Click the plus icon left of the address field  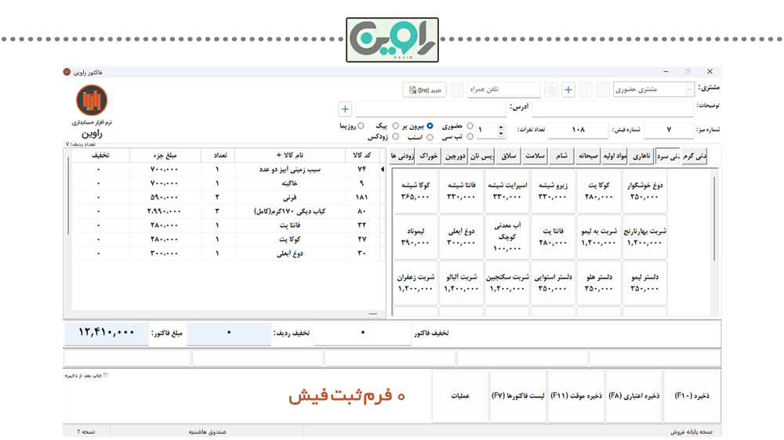(x=345, y=109)
